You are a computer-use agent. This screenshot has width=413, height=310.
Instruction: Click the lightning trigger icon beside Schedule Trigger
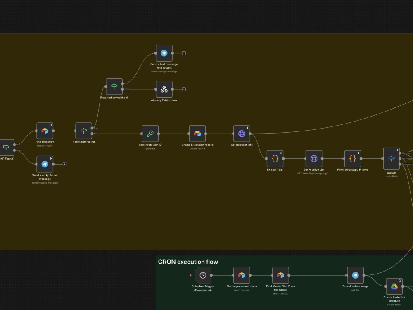point(190,275)
